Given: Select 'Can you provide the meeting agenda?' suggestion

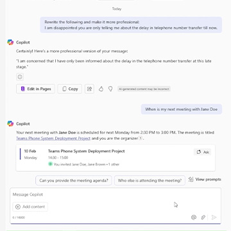Looking at the screenshot, I should click(74, 180).
